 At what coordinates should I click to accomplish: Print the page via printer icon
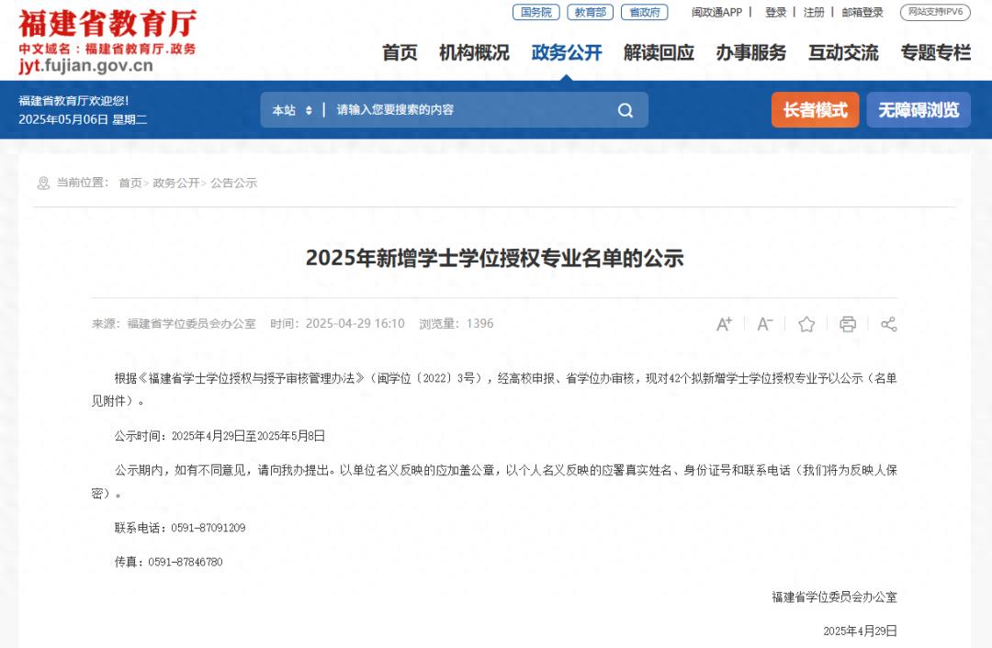[848, 324]
